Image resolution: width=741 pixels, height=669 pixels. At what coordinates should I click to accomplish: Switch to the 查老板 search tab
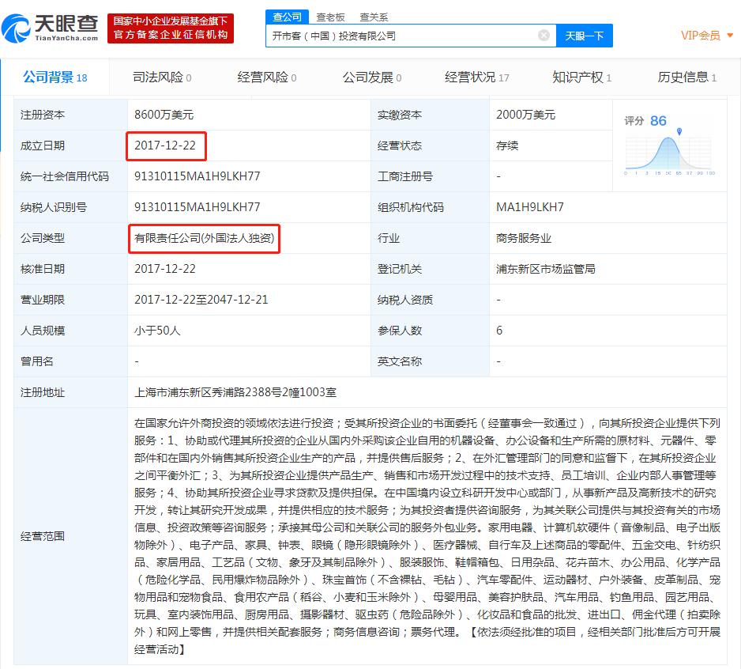[x=330, y=17]
